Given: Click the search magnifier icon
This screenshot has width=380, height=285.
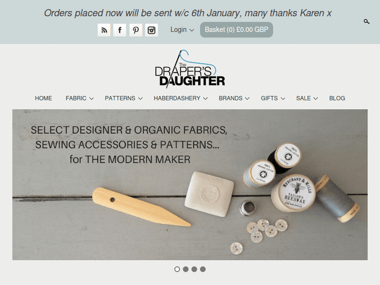Looking at the screenshot, I should [366, 22].
